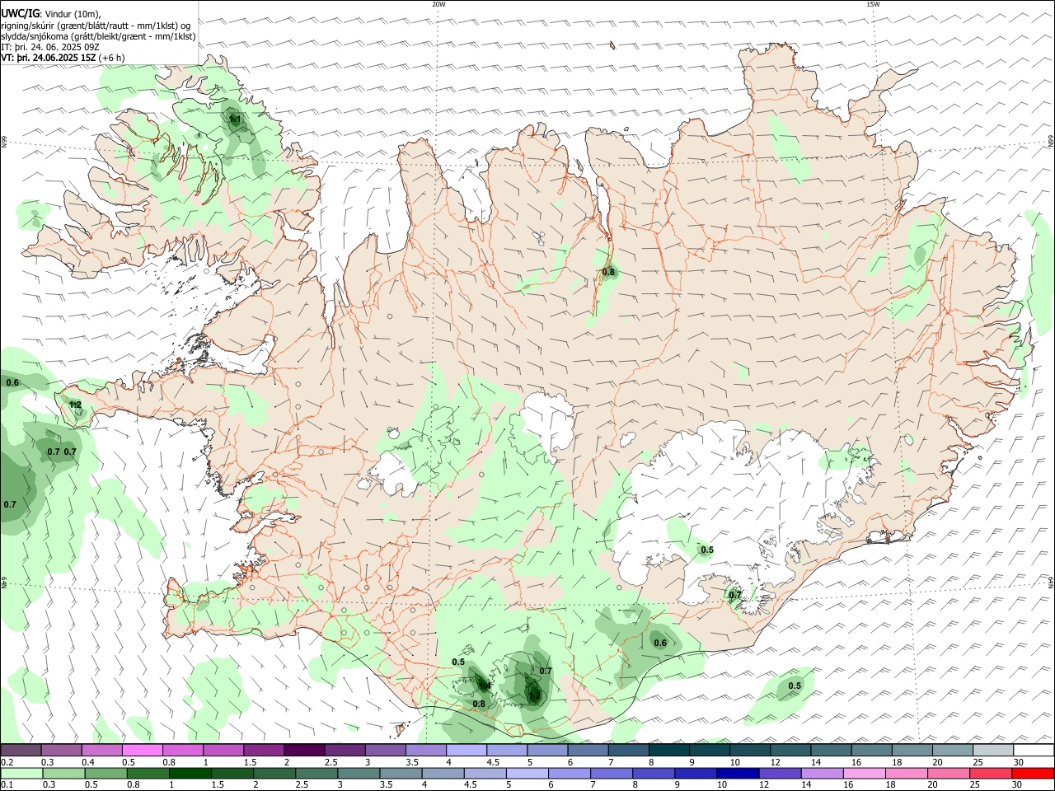Viewport: 1055px width, 791px height.
Task: Click the light pink 16 swatch in lower legend row
Action: click(864, 774)
